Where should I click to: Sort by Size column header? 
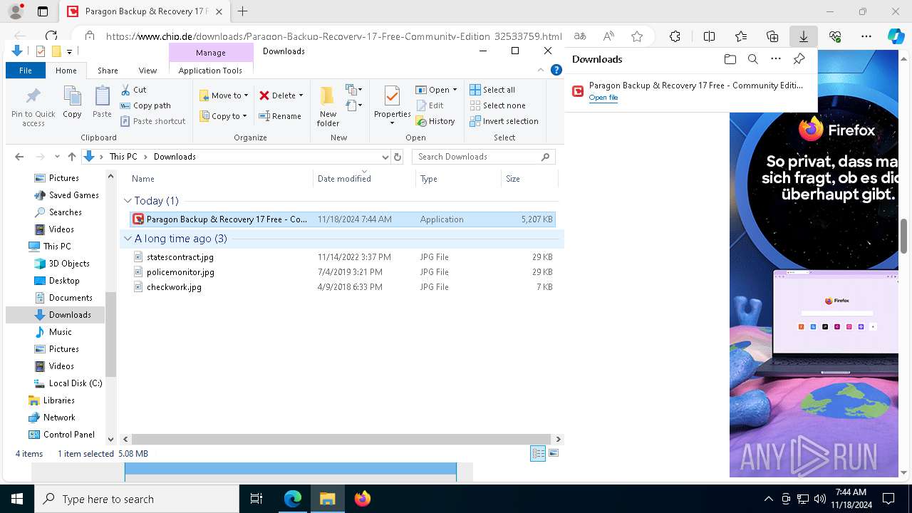click(x=529, y=179)
